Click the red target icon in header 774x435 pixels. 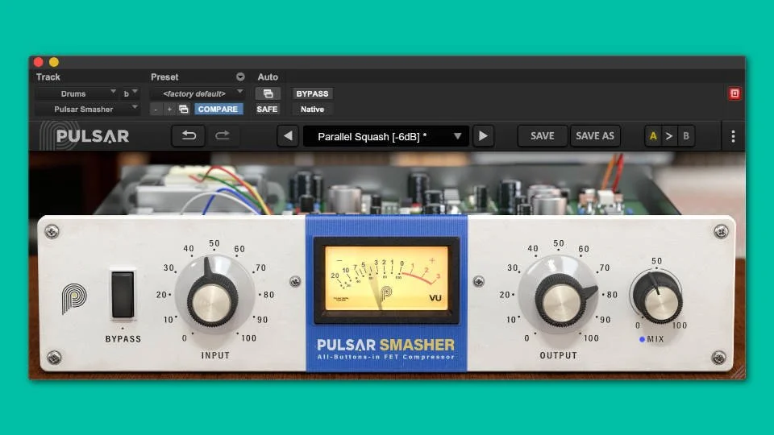coord(734,93)
